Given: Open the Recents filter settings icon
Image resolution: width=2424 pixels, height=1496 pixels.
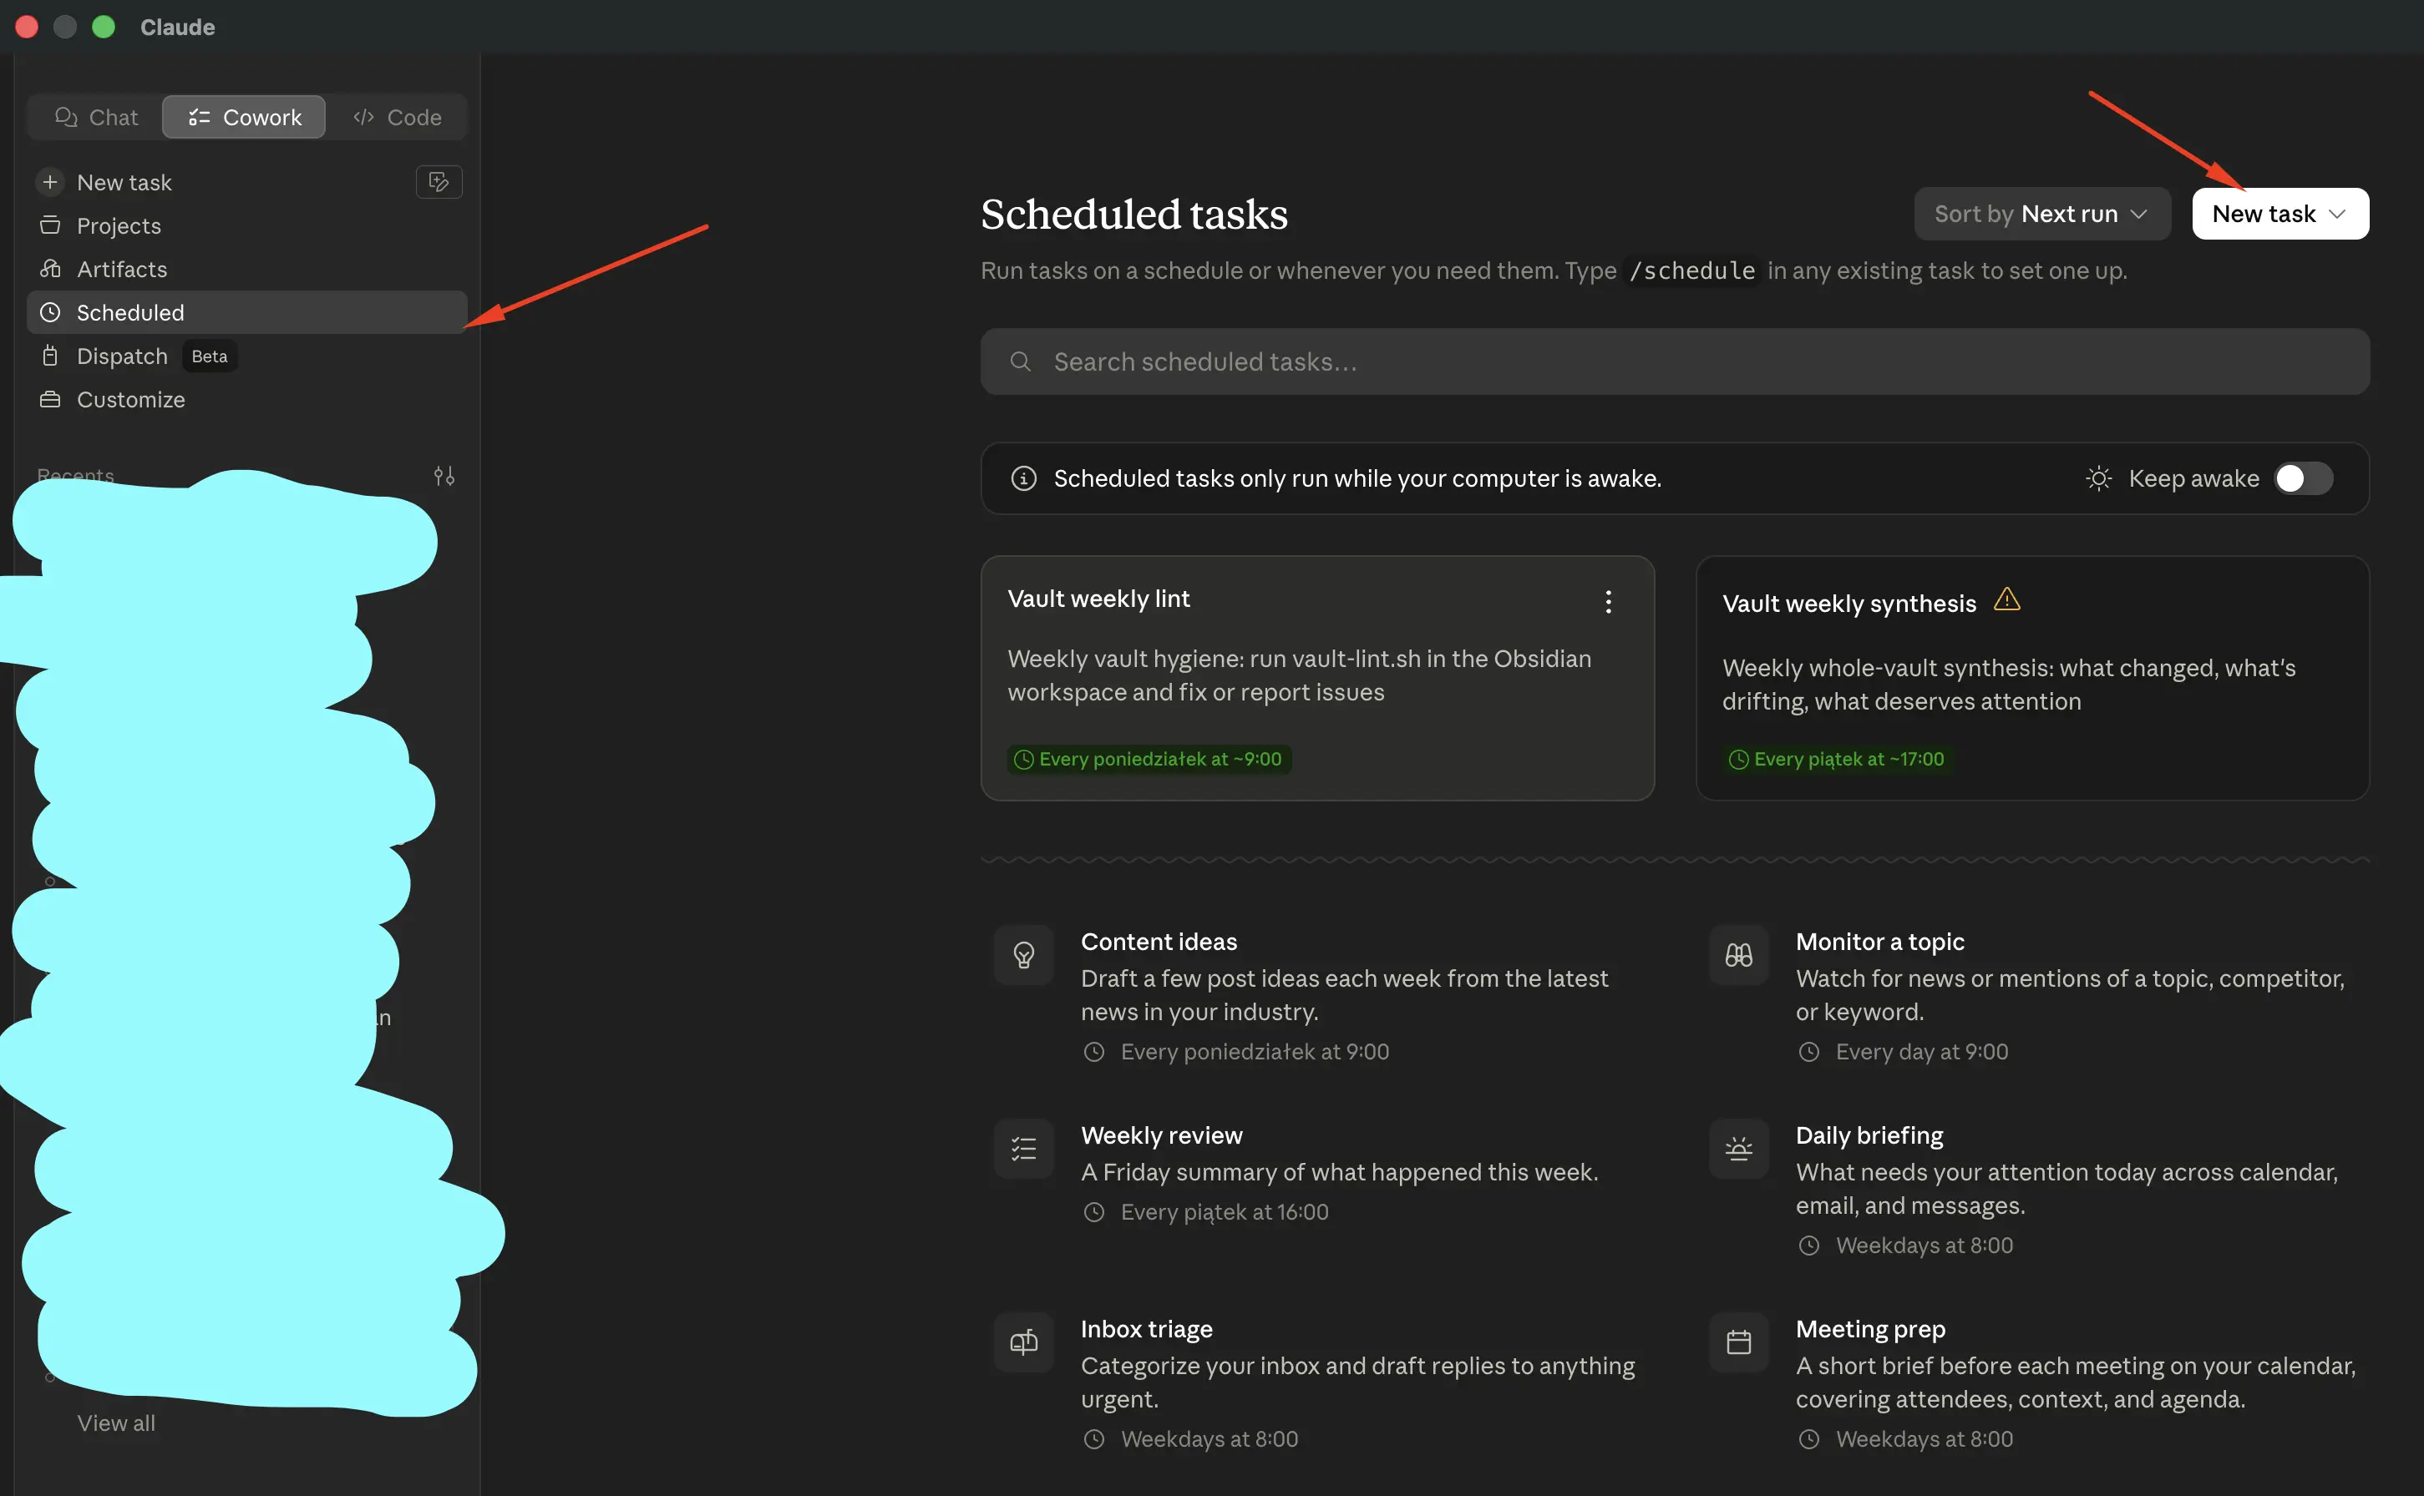Looking at the screenshot, I should pos(444,476).
